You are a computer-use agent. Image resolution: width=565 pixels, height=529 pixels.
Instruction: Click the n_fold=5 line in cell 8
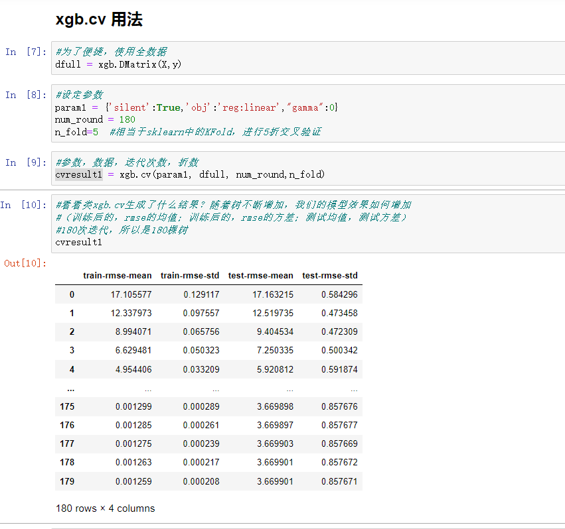[73, 132]
